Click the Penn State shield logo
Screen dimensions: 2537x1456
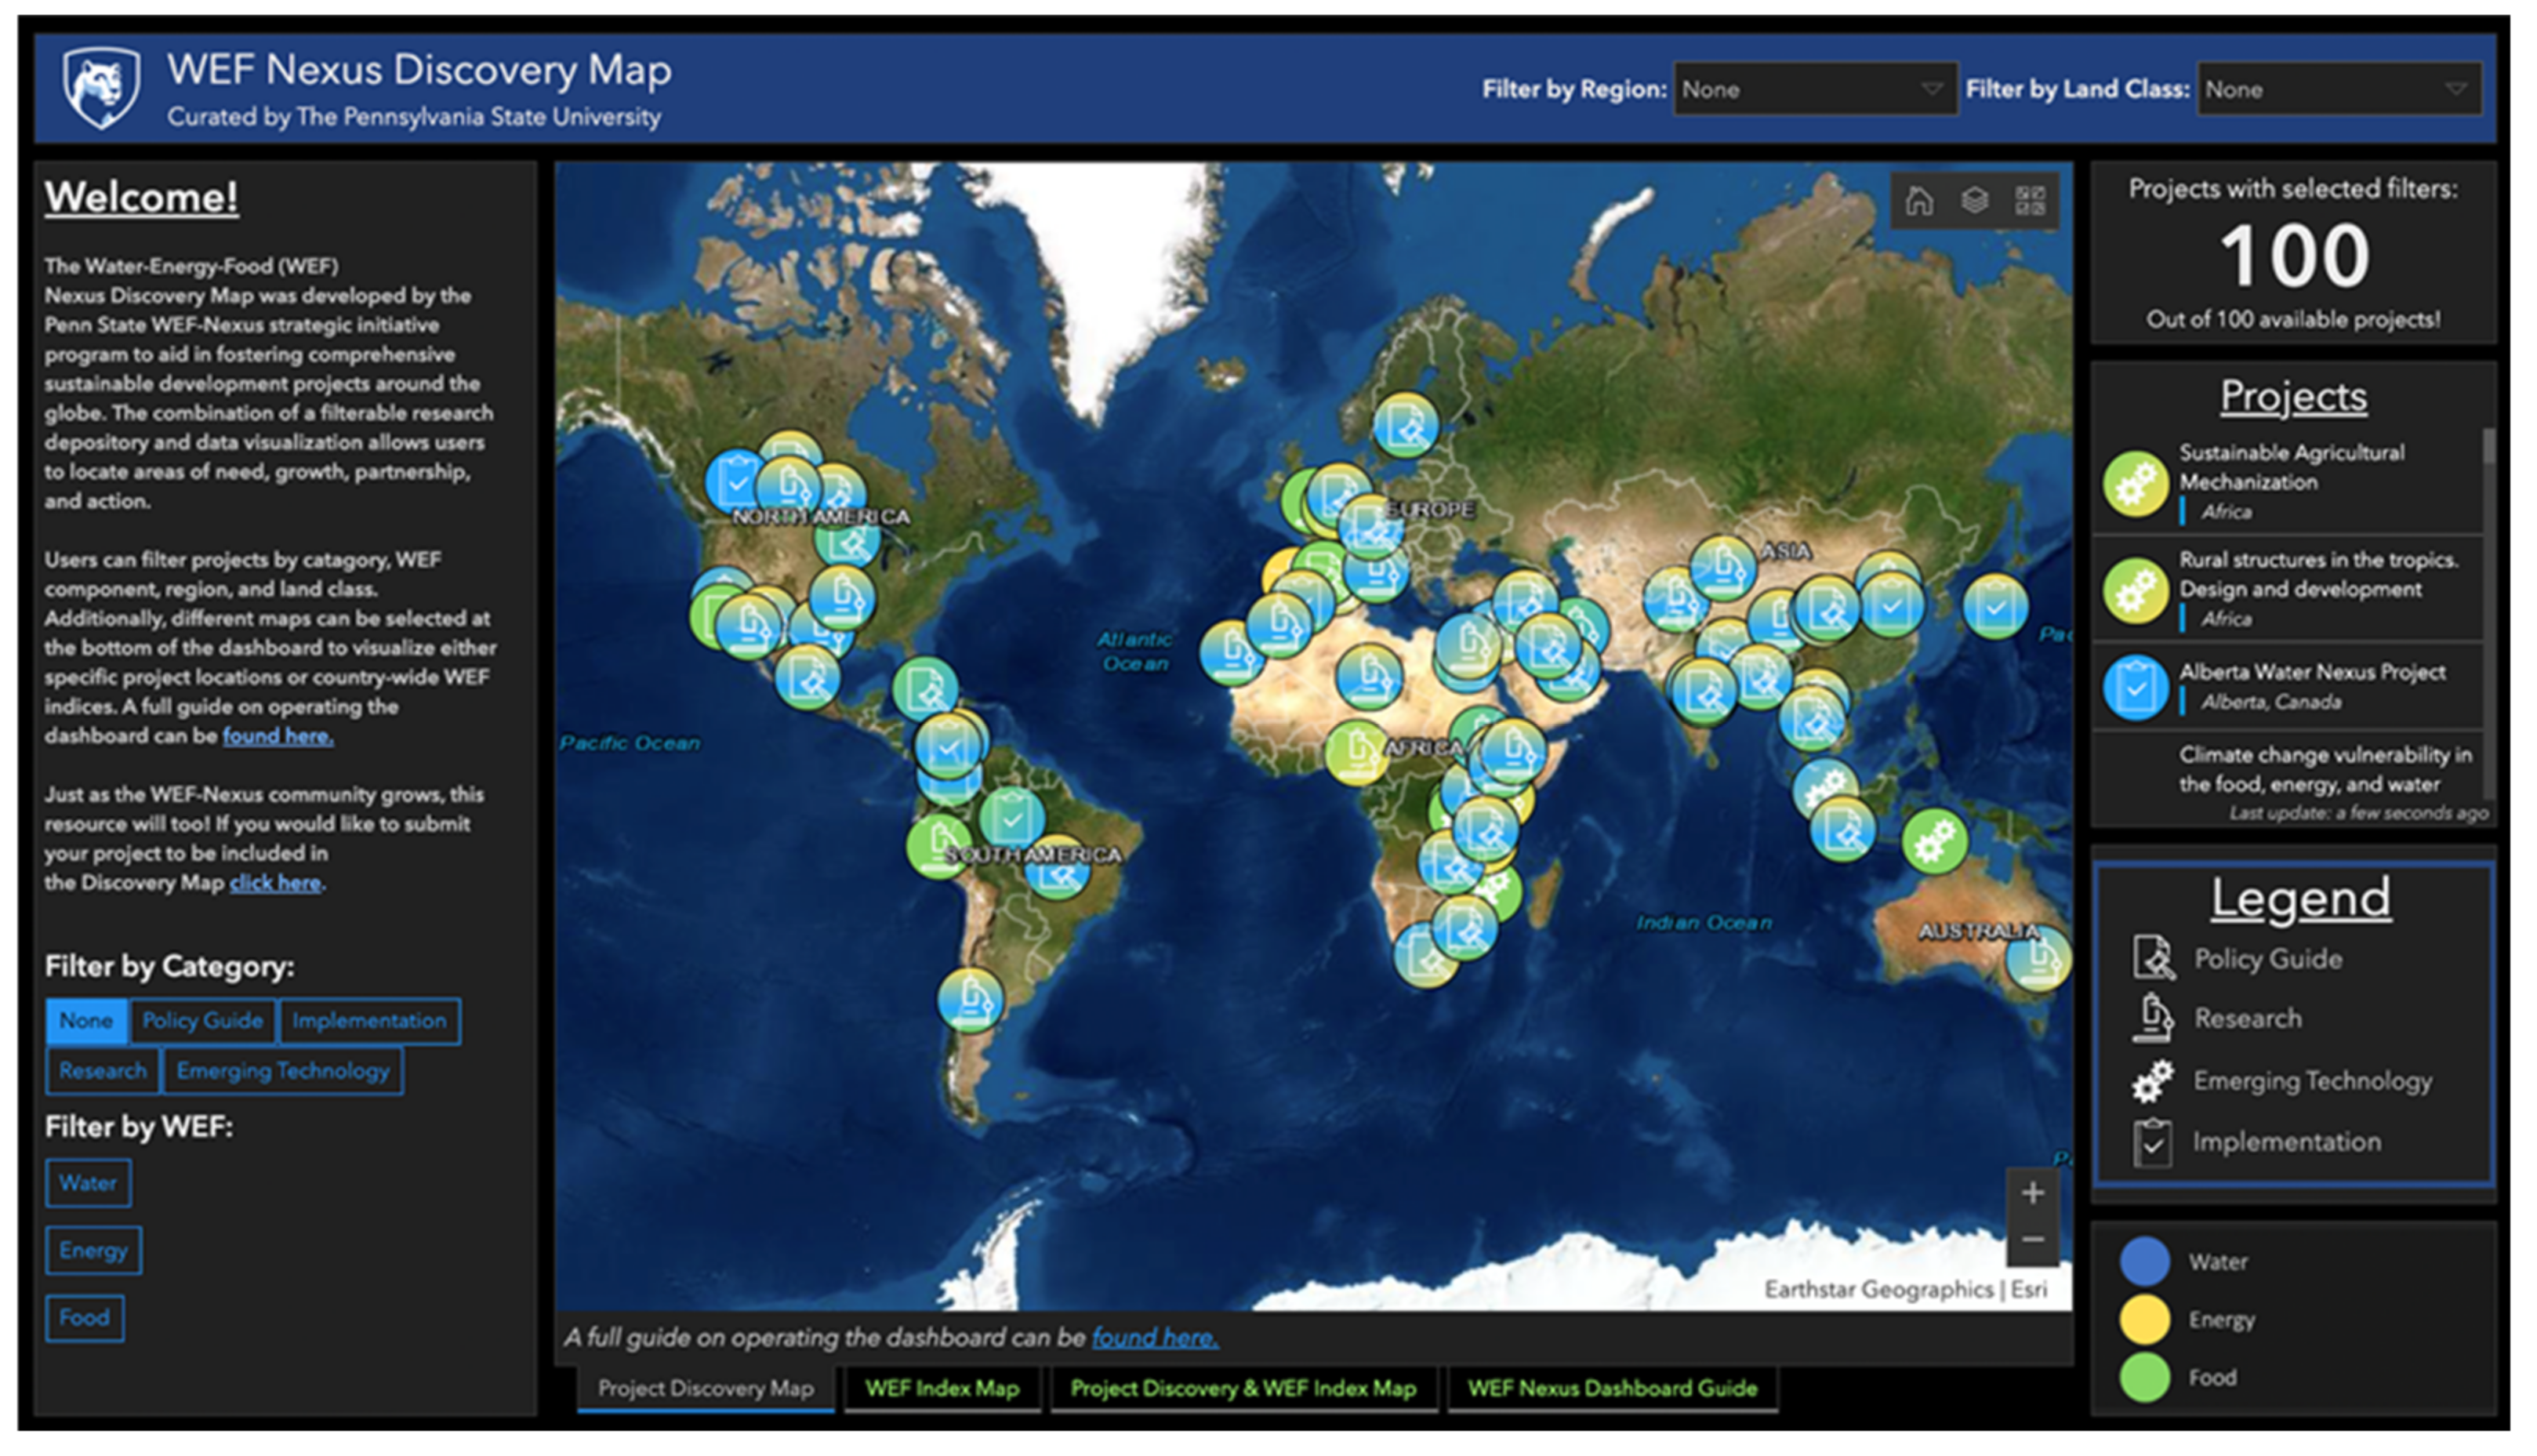(101, 88)
